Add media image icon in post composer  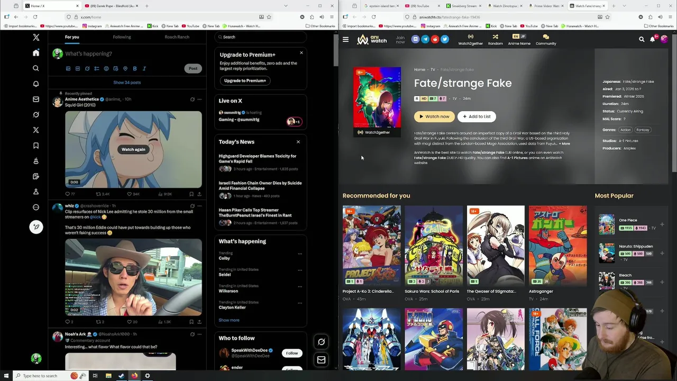tap(68, 68)
